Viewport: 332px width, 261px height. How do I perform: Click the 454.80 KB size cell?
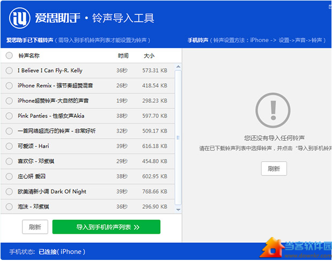point(155,161)
